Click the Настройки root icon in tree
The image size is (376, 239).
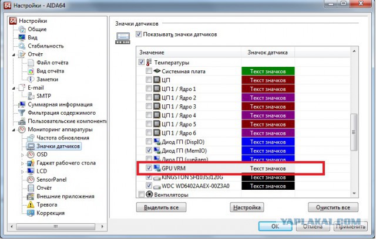pos(13,21)
